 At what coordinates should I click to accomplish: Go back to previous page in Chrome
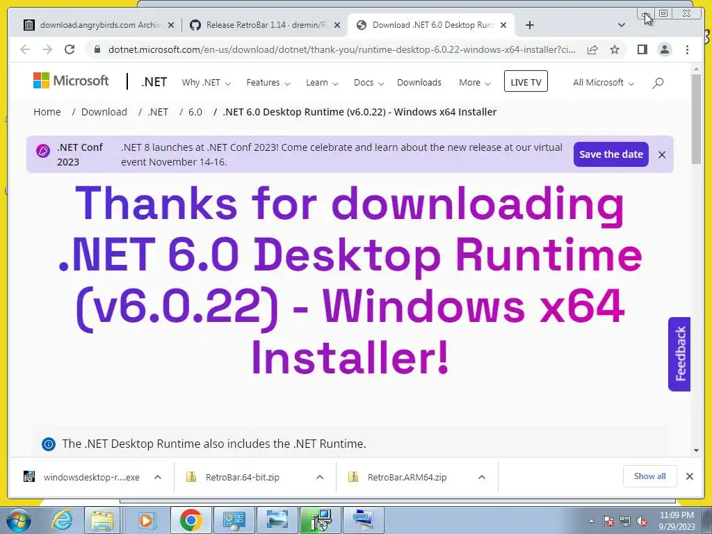coord(25,49)
